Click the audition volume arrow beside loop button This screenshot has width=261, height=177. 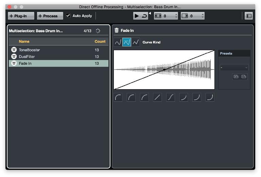pos(150,13)
